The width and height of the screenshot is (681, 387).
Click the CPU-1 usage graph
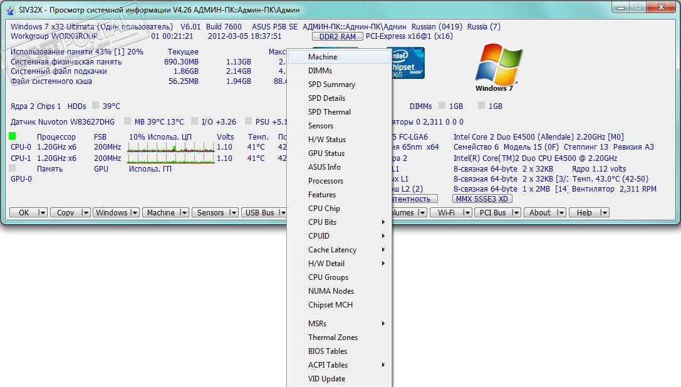point(171,158)
